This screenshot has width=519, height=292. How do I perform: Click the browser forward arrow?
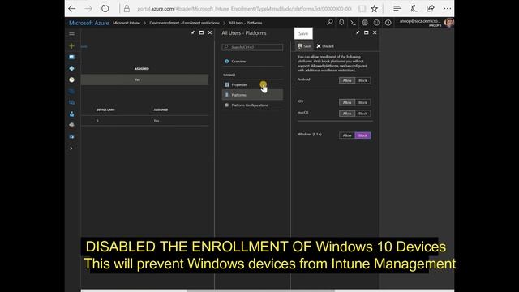coord(88,9)
